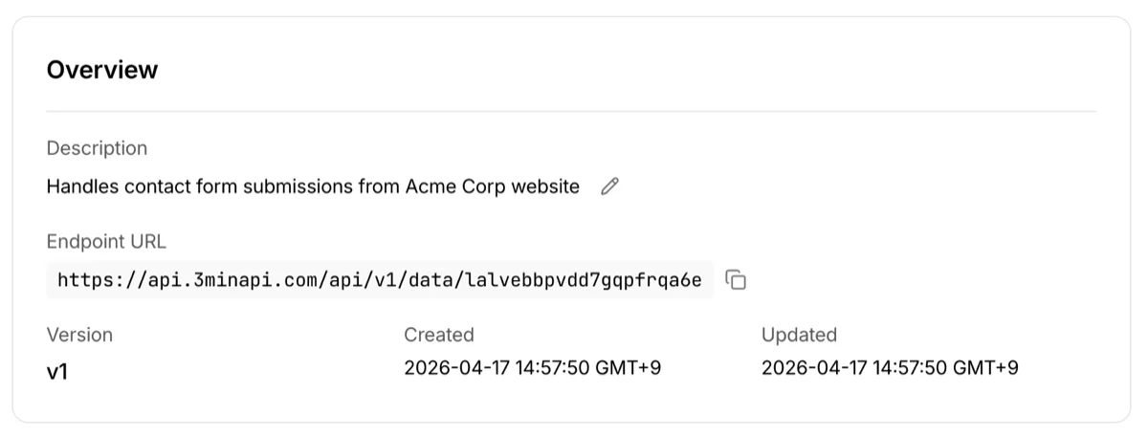Click the Description field label
1148x437 pixels.
[x=97, y=148]
